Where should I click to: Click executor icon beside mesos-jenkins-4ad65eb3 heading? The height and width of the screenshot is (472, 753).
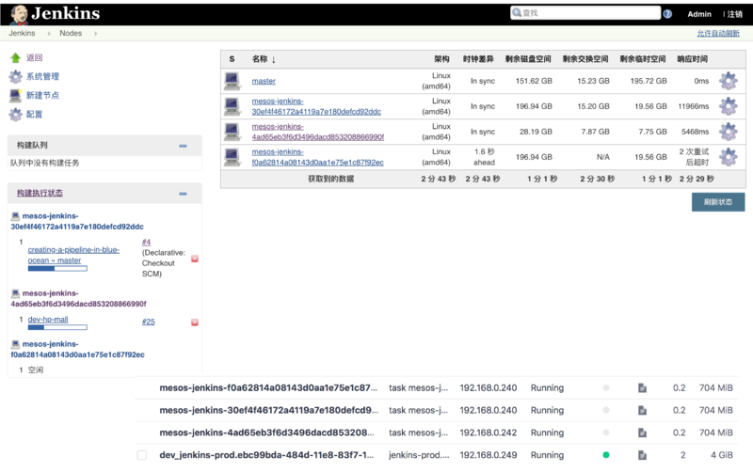click(15, 293)
